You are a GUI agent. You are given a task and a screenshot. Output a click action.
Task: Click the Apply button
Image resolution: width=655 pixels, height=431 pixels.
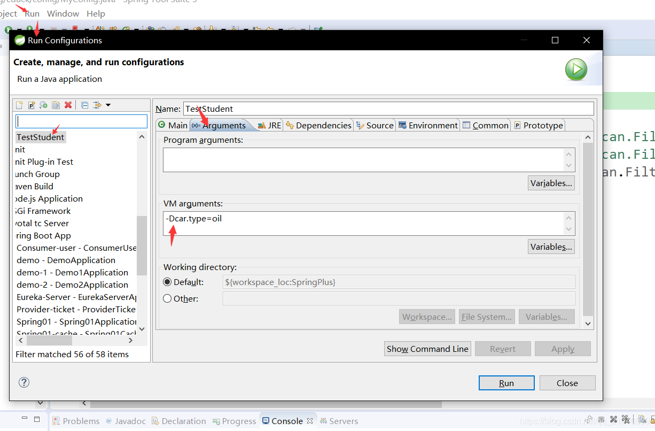point(563,349)
